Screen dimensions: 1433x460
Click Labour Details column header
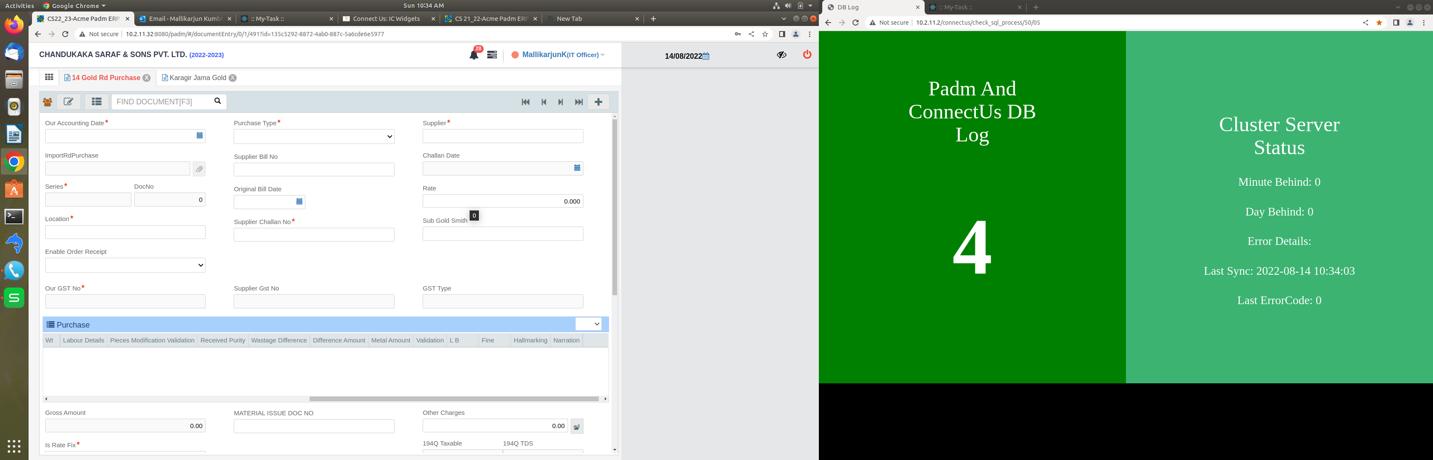pyautogui.click(x=84, y=341)
